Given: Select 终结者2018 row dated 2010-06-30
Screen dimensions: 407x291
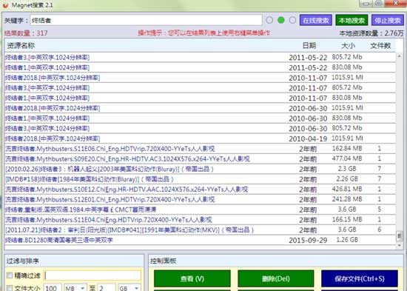Looking at the screenshot, I should [200, 108].
